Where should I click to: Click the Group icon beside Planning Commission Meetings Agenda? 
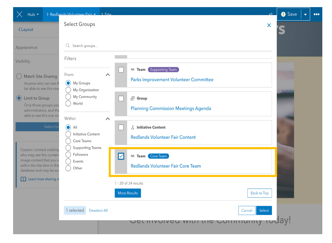pyautogui.click(x=132, y=98)
